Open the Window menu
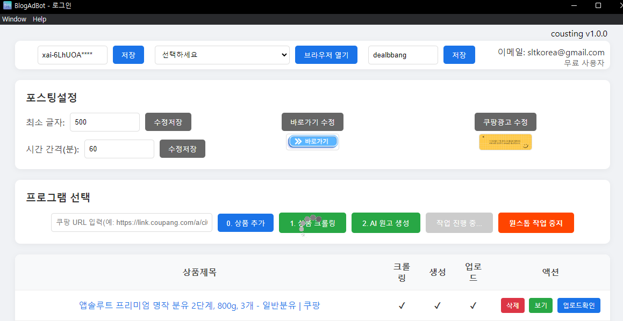The width and height of the screenshot is (623, 321). point(14,19)
